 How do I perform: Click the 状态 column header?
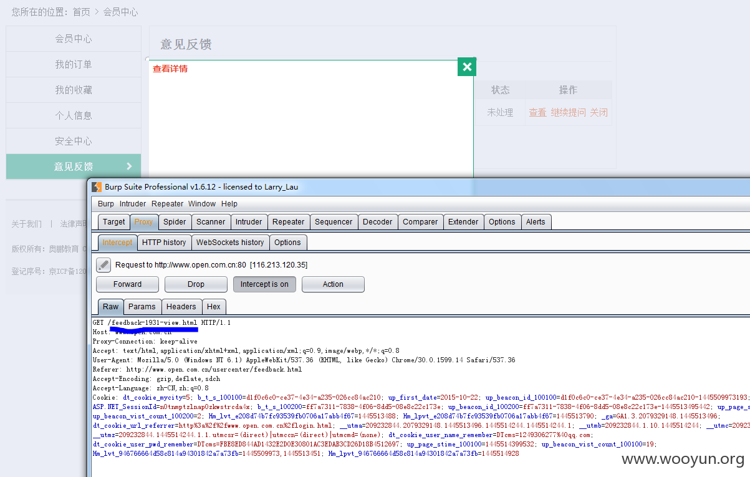pos(500,90)
